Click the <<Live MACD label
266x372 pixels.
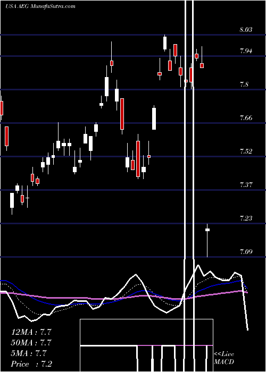224,358
